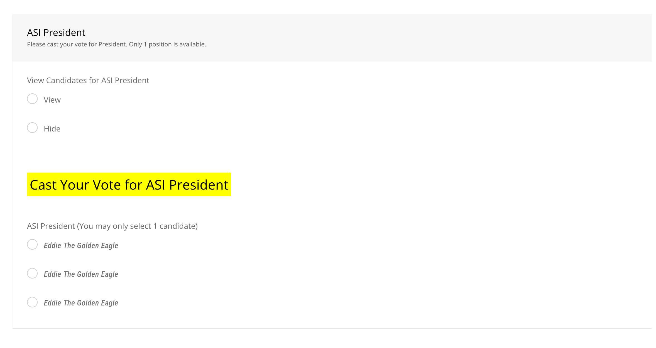The height and width of the screenshot is (348, 656).
Task: Click the only select 1 candidate instruction
Action: 112,226
